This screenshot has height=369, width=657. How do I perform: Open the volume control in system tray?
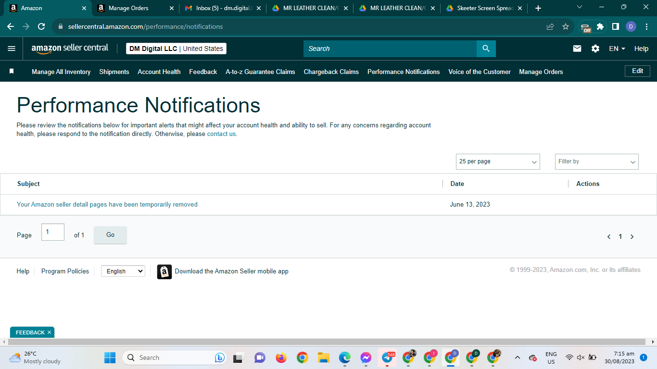[x=581, y=357]
